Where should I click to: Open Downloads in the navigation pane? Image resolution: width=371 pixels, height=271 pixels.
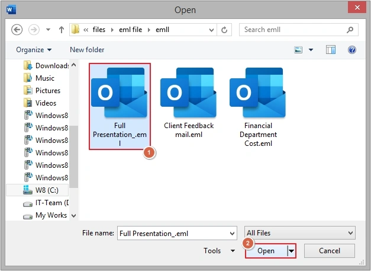46,66
